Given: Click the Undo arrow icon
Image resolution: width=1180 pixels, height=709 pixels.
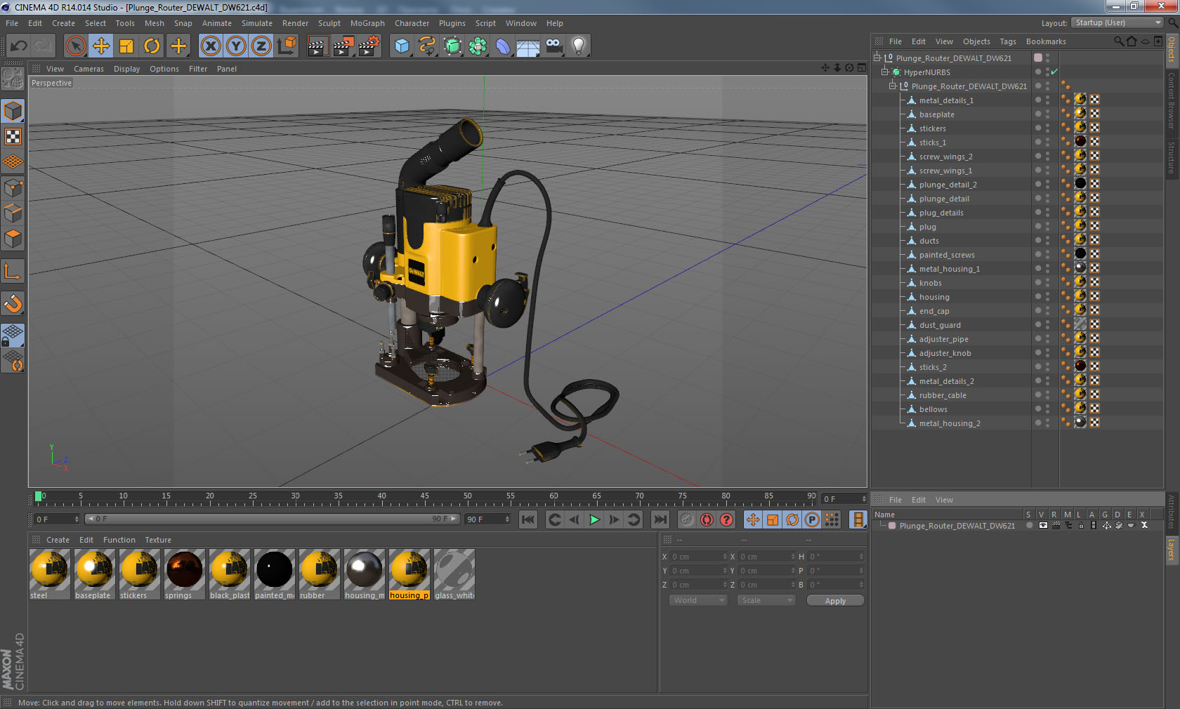Looking at the screenshot, I should (18, 46).
